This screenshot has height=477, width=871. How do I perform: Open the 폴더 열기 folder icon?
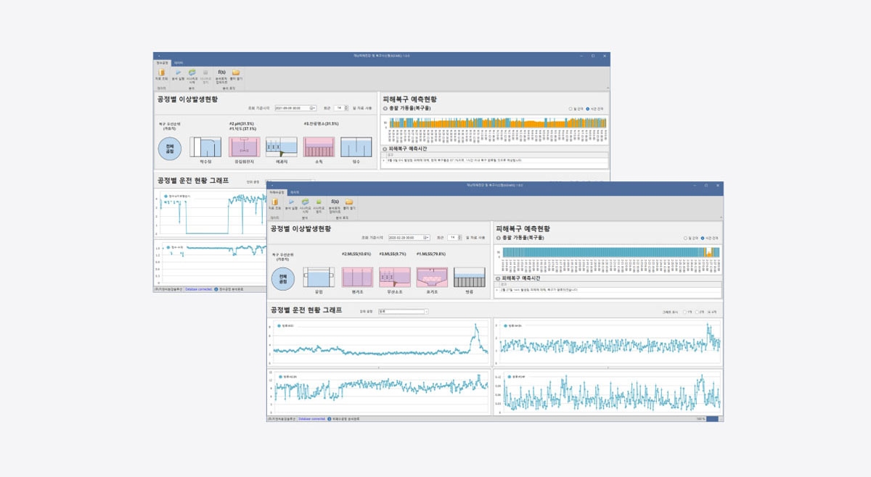349,203
